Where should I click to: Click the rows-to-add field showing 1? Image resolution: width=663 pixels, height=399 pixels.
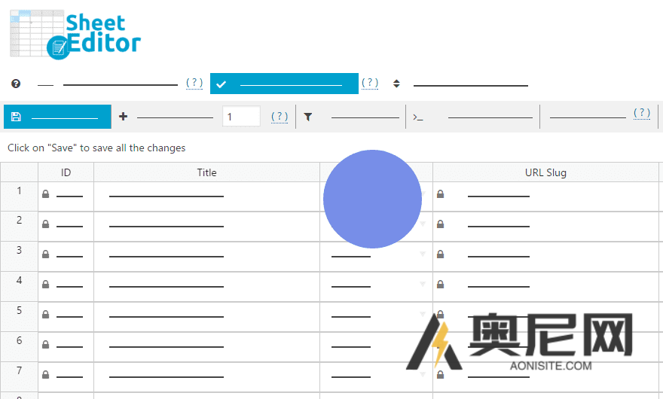[241, 116]
